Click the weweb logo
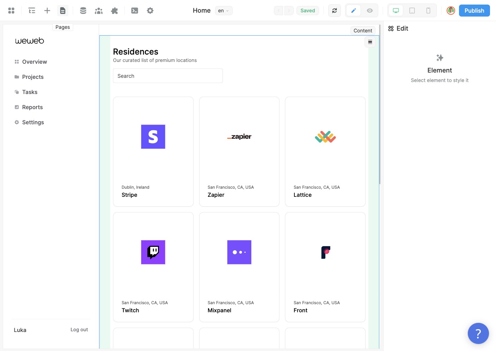This screenshot has height=351, width=496. pyautogui.click(x=30, y=41)
